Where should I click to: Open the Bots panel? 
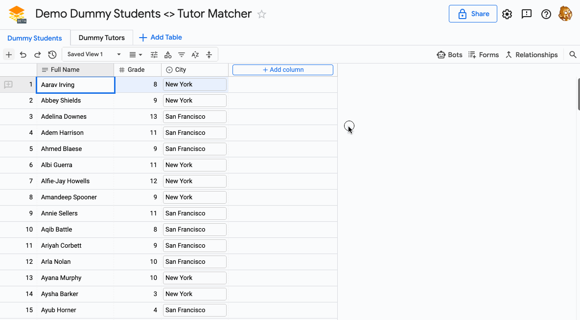449,54
